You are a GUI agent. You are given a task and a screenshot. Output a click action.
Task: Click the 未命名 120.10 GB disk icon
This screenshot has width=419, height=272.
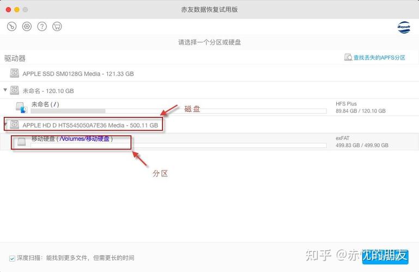tap(14, 90)
